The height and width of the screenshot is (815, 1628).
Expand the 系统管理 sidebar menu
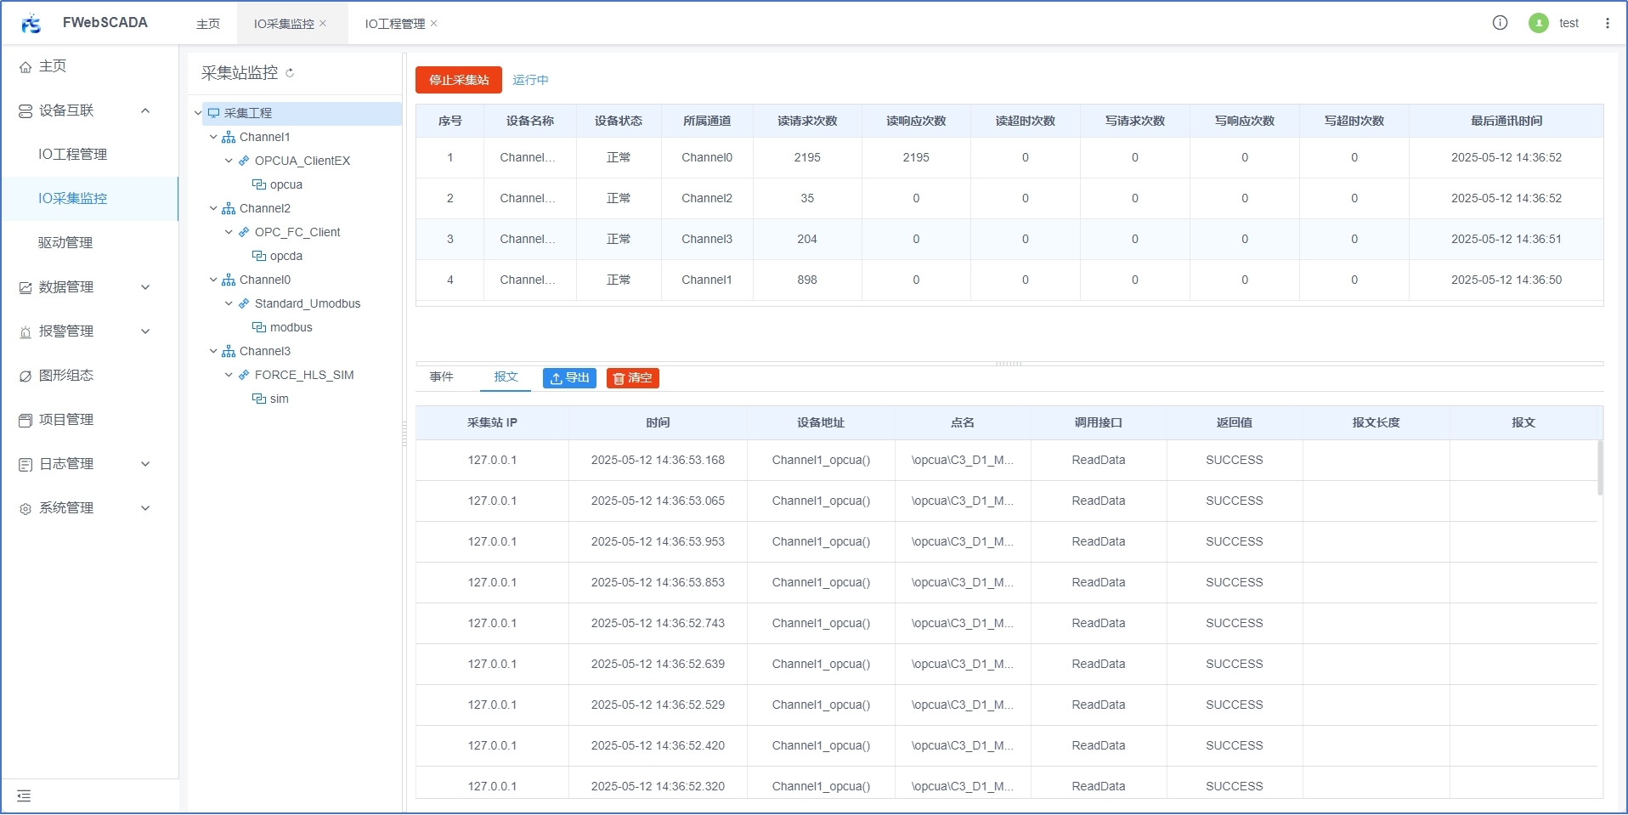[x=145, y=508]
